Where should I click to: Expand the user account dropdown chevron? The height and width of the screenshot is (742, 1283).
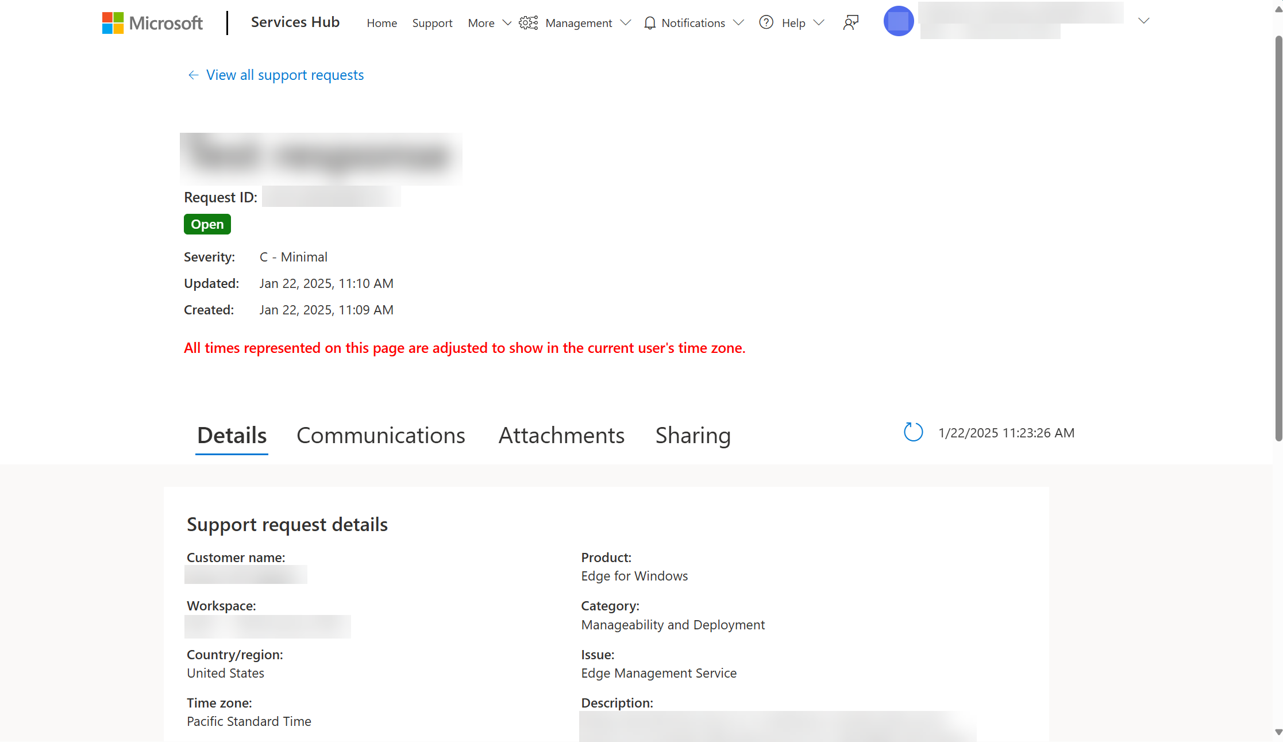(1144, 21)
